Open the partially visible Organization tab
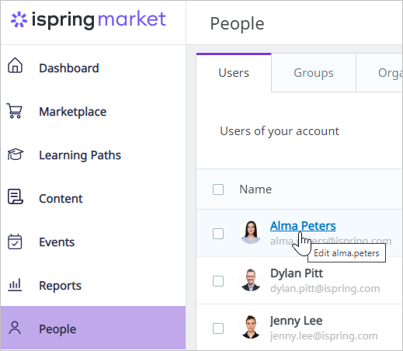403x351 pixels. (380, 73)
